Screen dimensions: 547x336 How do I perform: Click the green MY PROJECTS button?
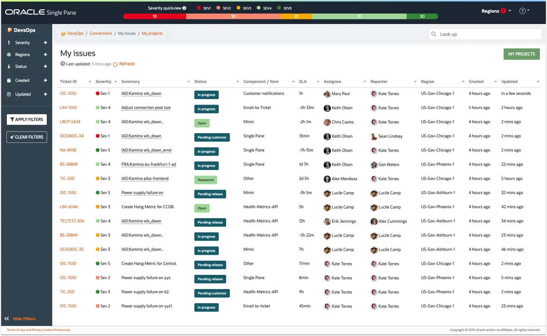522,54
